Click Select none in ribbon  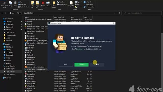(x=88, y=4)
